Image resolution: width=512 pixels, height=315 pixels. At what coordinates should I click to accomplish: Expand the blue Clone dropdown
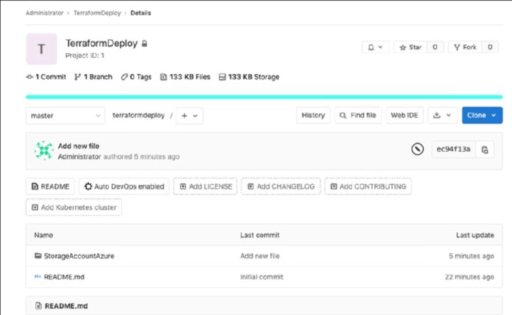click(482, 115)
